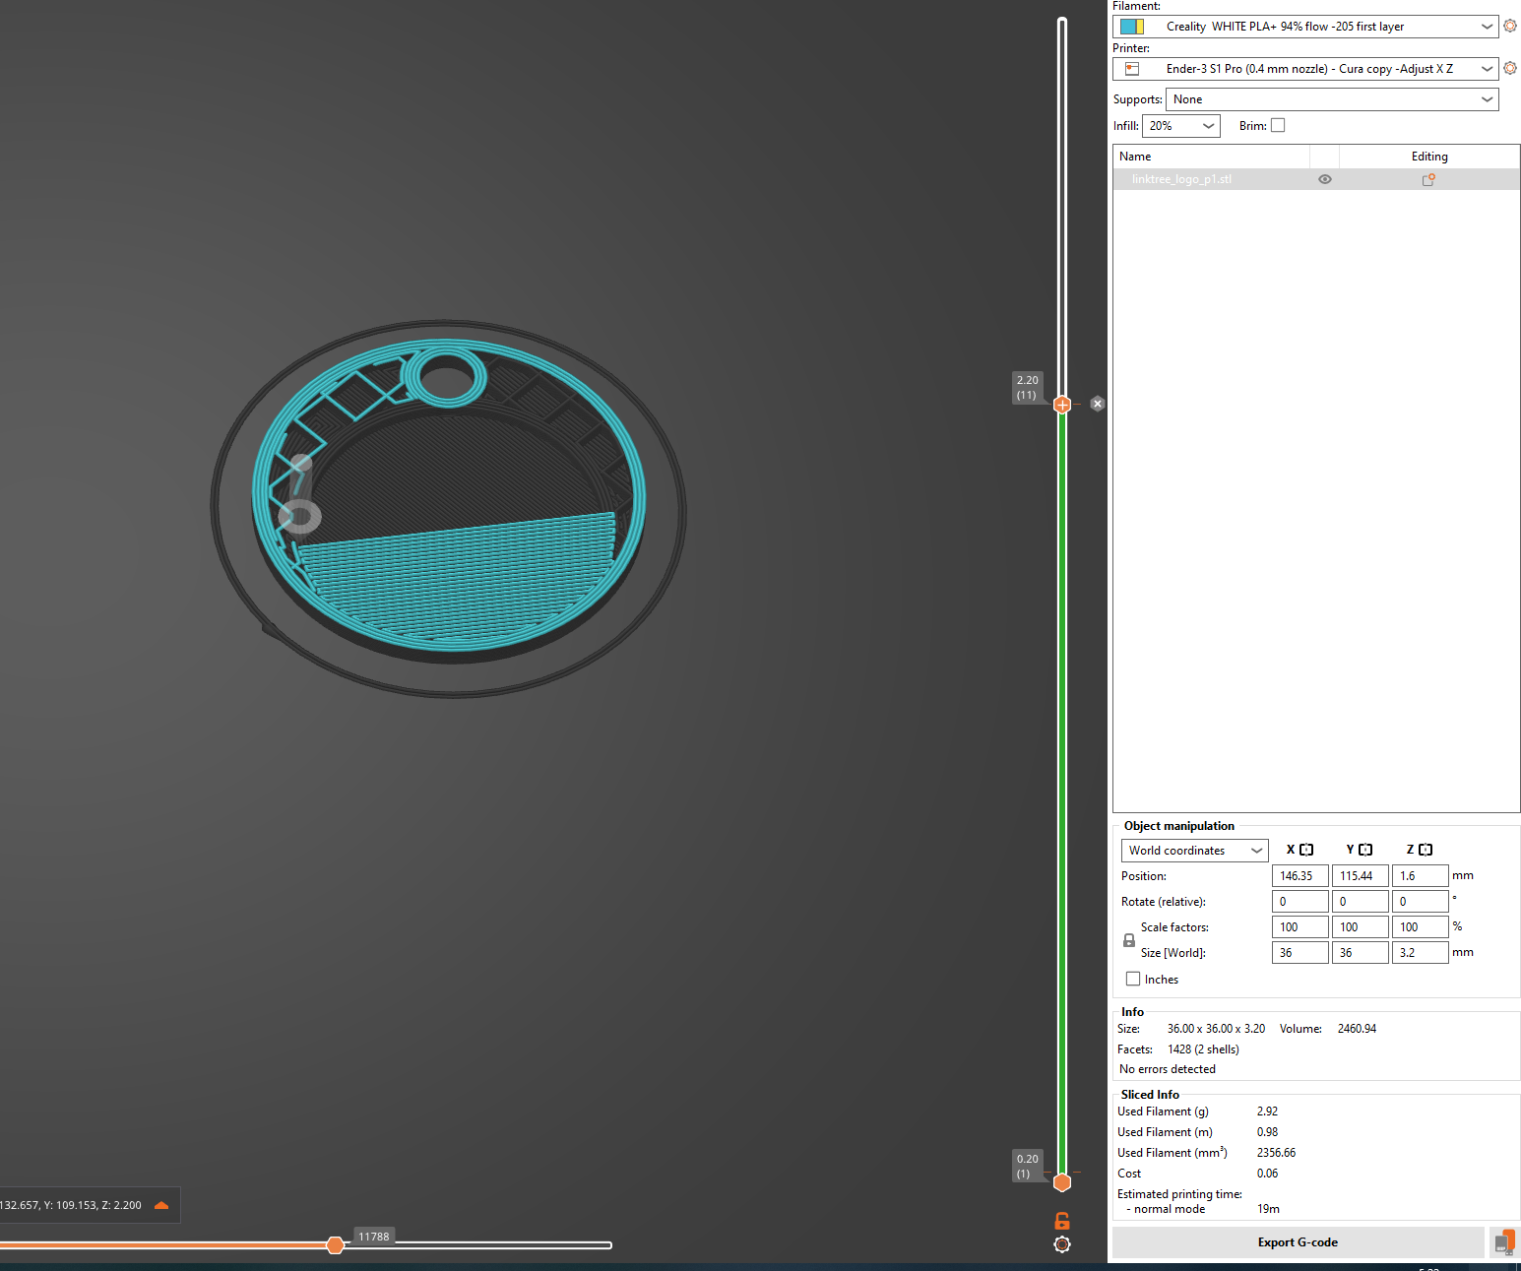The image size is (1521, 1271).
Task: Click the layer slider lock icon
Action: (x=1062, y=1221)
